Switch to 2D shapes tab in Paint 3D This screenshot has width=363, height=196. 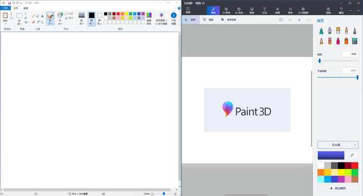(226, 10)
